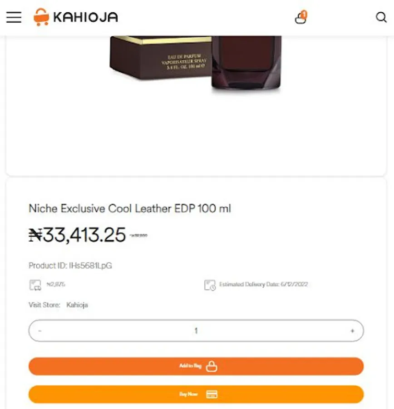Open the search magnifier in the header
Viewport: 394px width, 409px height.
(381, 17)
